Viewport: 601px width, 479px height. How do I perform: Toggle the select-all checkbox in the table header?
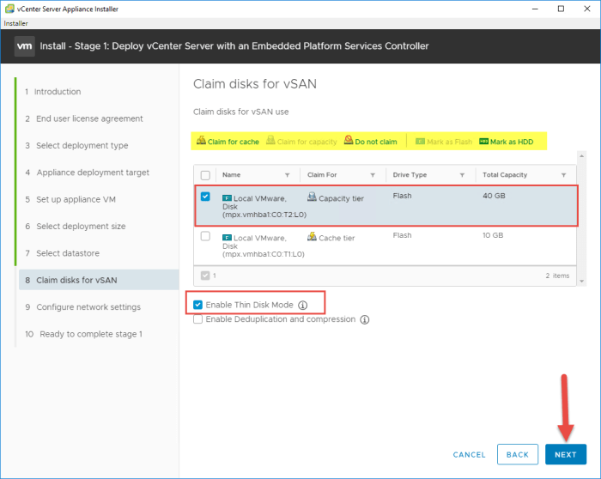tap(205, 175)
